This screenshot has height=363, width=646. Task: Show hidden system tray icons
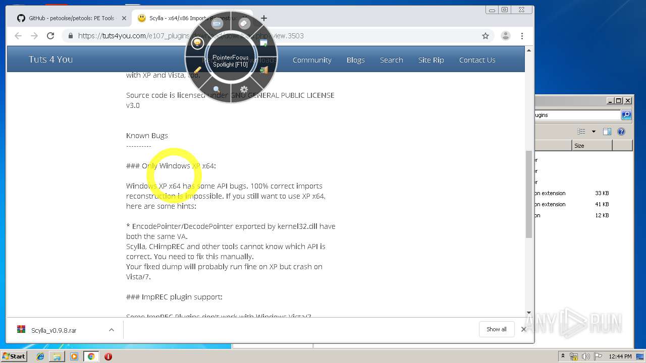pyautogui.click(x=563, y=356)
